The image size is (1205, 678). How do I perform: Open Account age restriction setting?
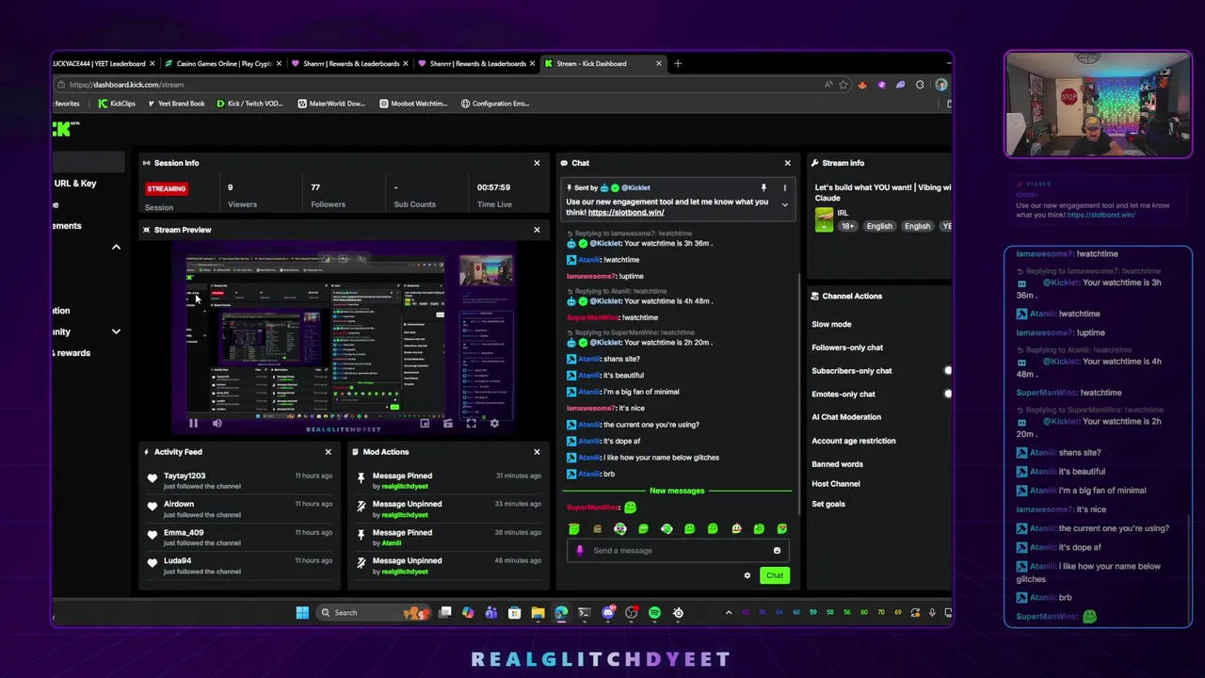(x=854, y=441)
